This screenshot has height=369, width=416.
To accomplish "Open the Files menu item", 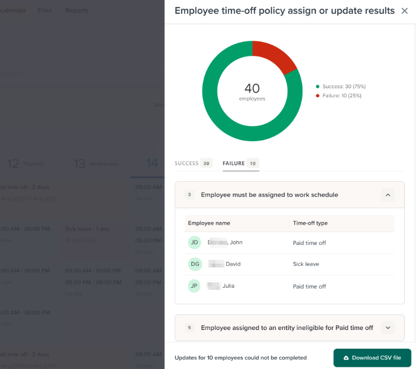I will pyautogui.click(x=45, y=10).
